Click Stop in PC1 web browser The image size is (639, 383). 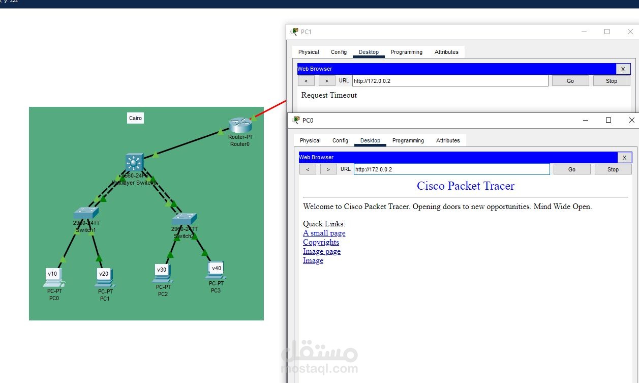point(612,81)
